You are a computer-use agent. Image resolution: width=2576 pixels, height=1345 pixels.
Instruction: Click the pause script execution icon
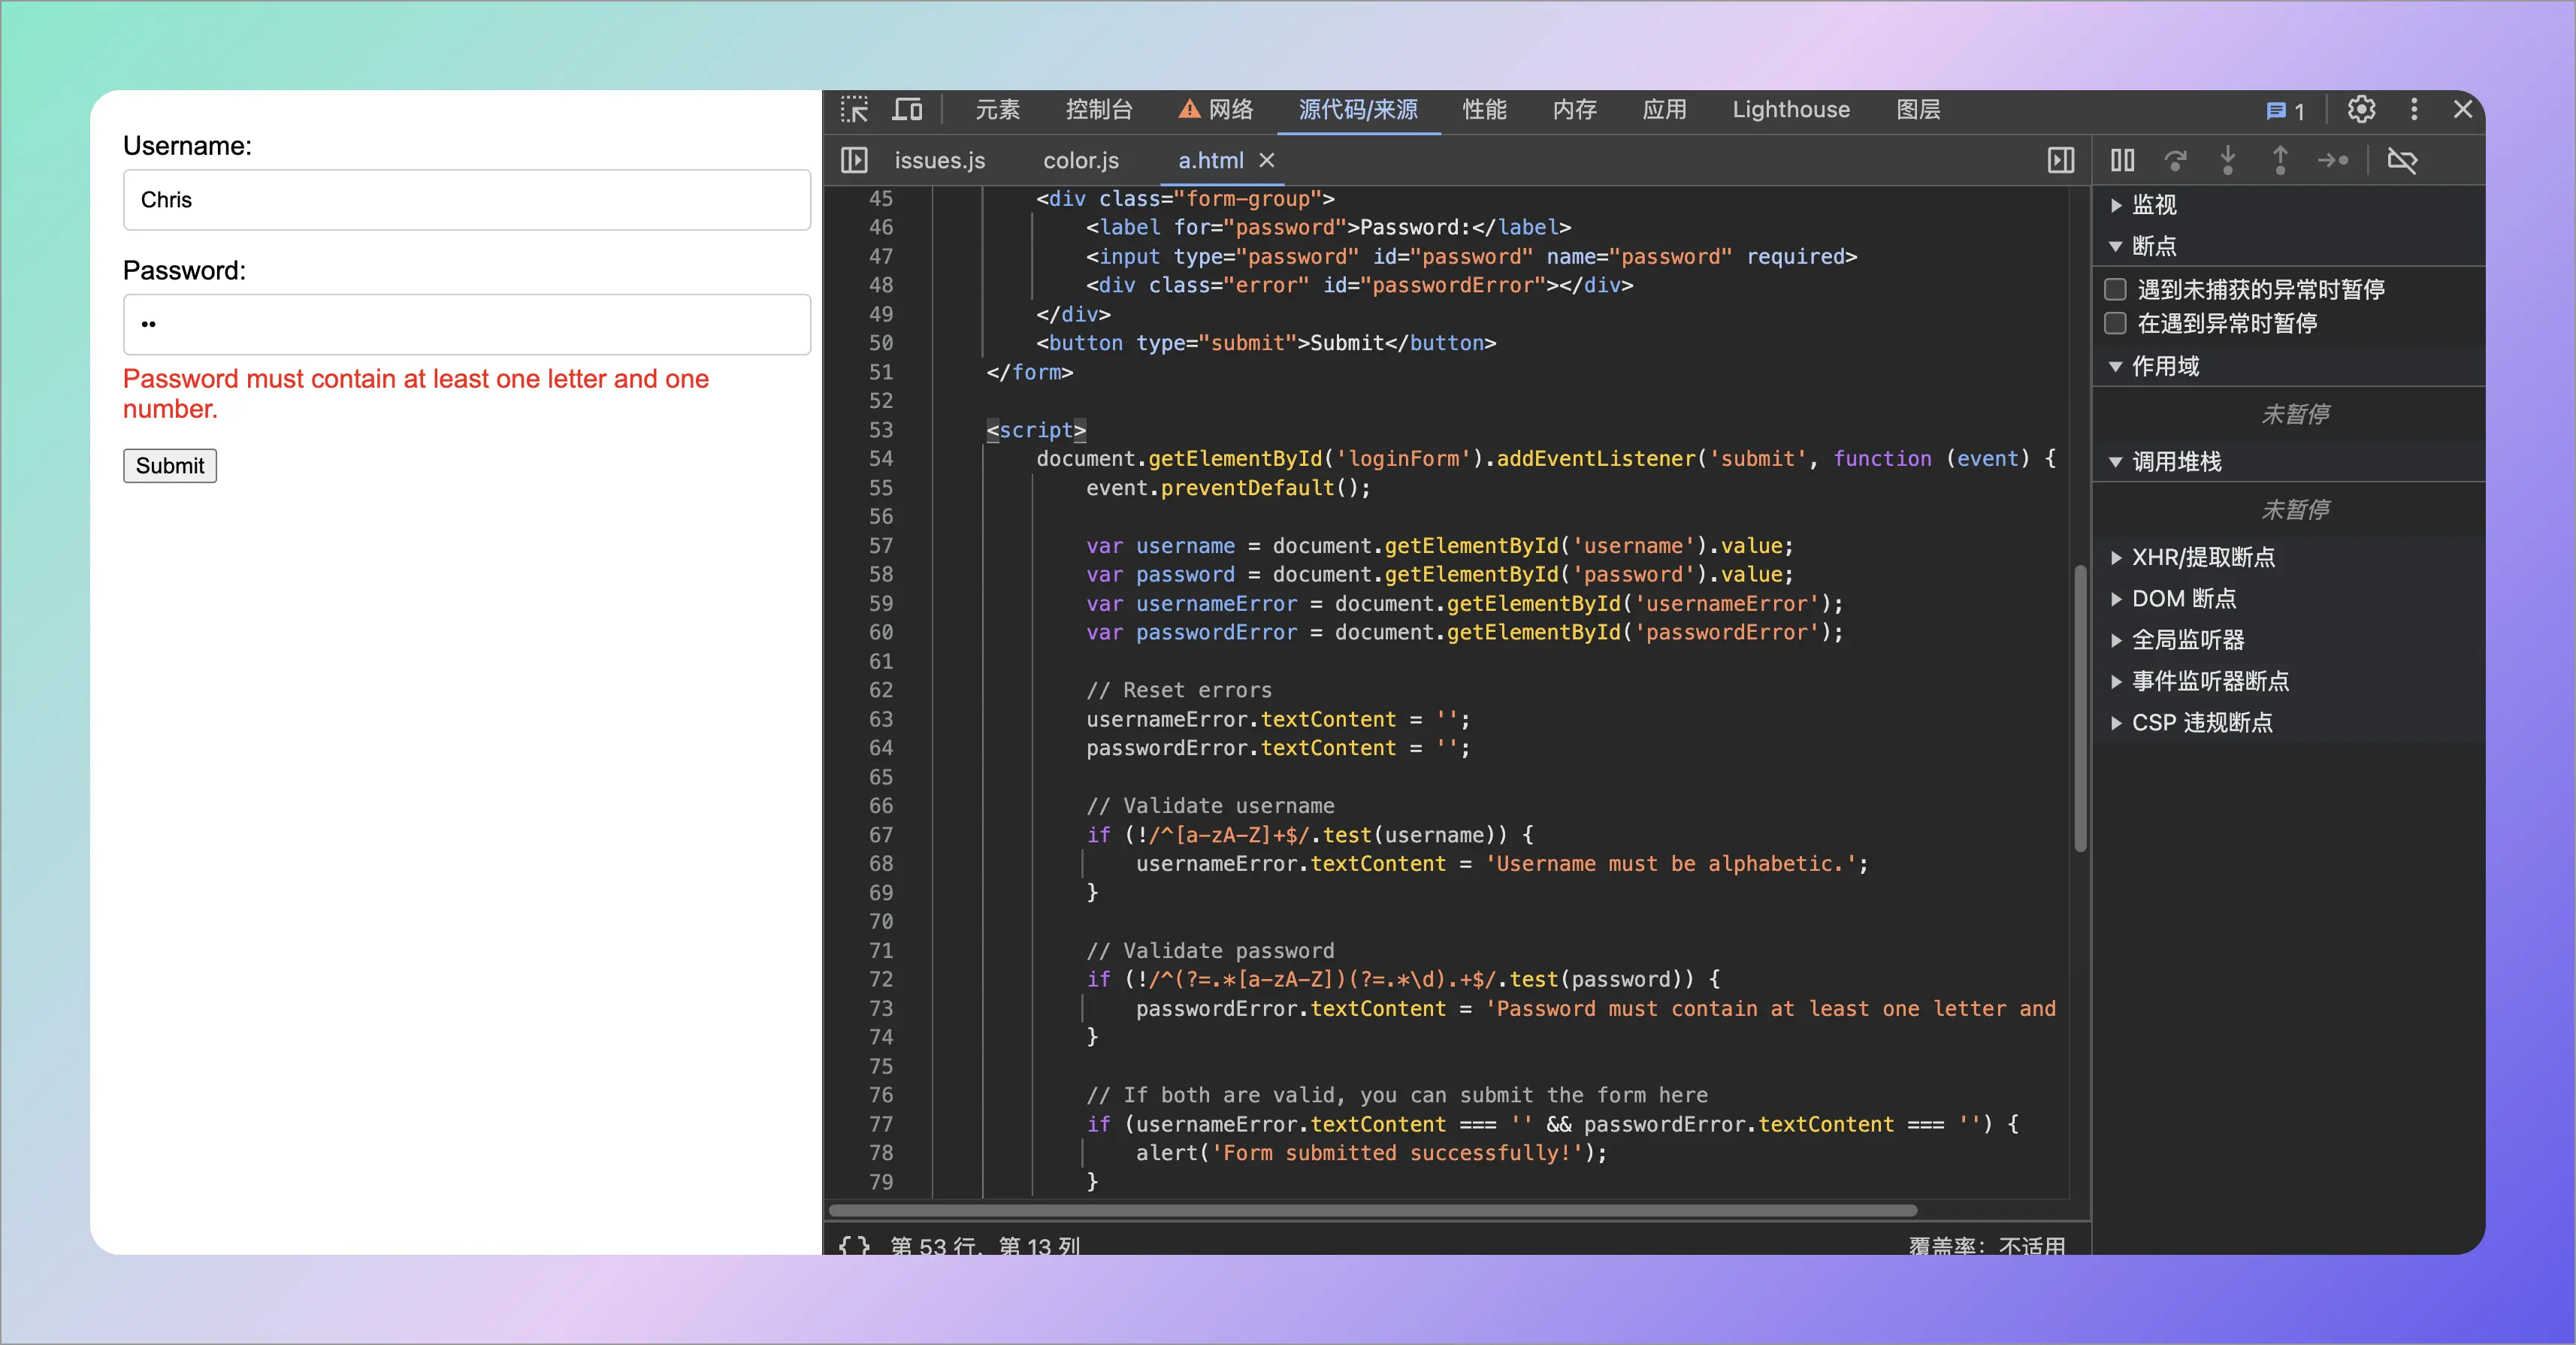click(x=2122, y=160)
